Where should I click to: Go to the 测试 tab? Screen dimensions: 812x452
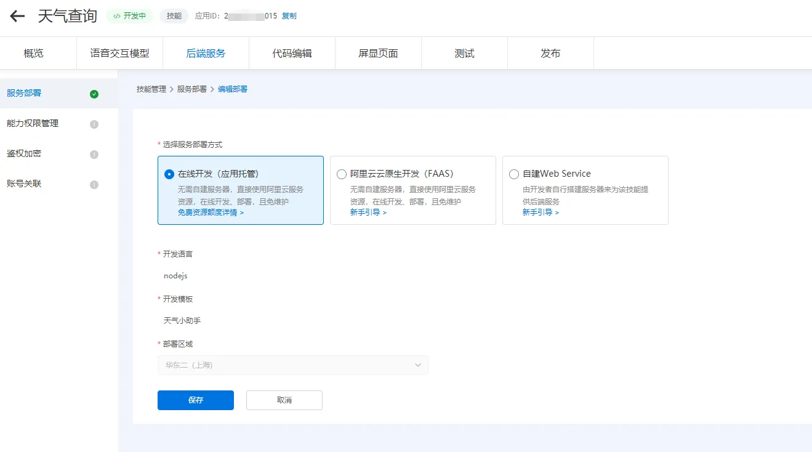click(x=465, y=54)
